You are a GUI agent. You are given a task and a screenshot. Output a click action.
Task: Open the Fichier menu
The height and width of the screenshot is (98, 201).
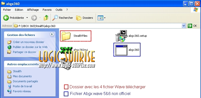[7, 10]
